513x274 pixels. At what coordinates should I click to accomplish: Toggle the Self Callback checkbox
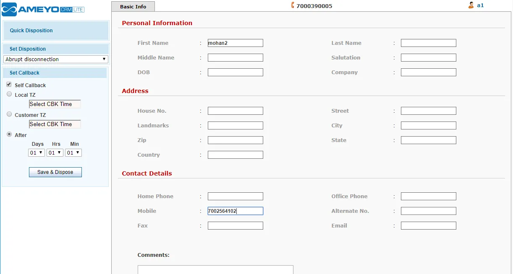click(x=9, y=85)
